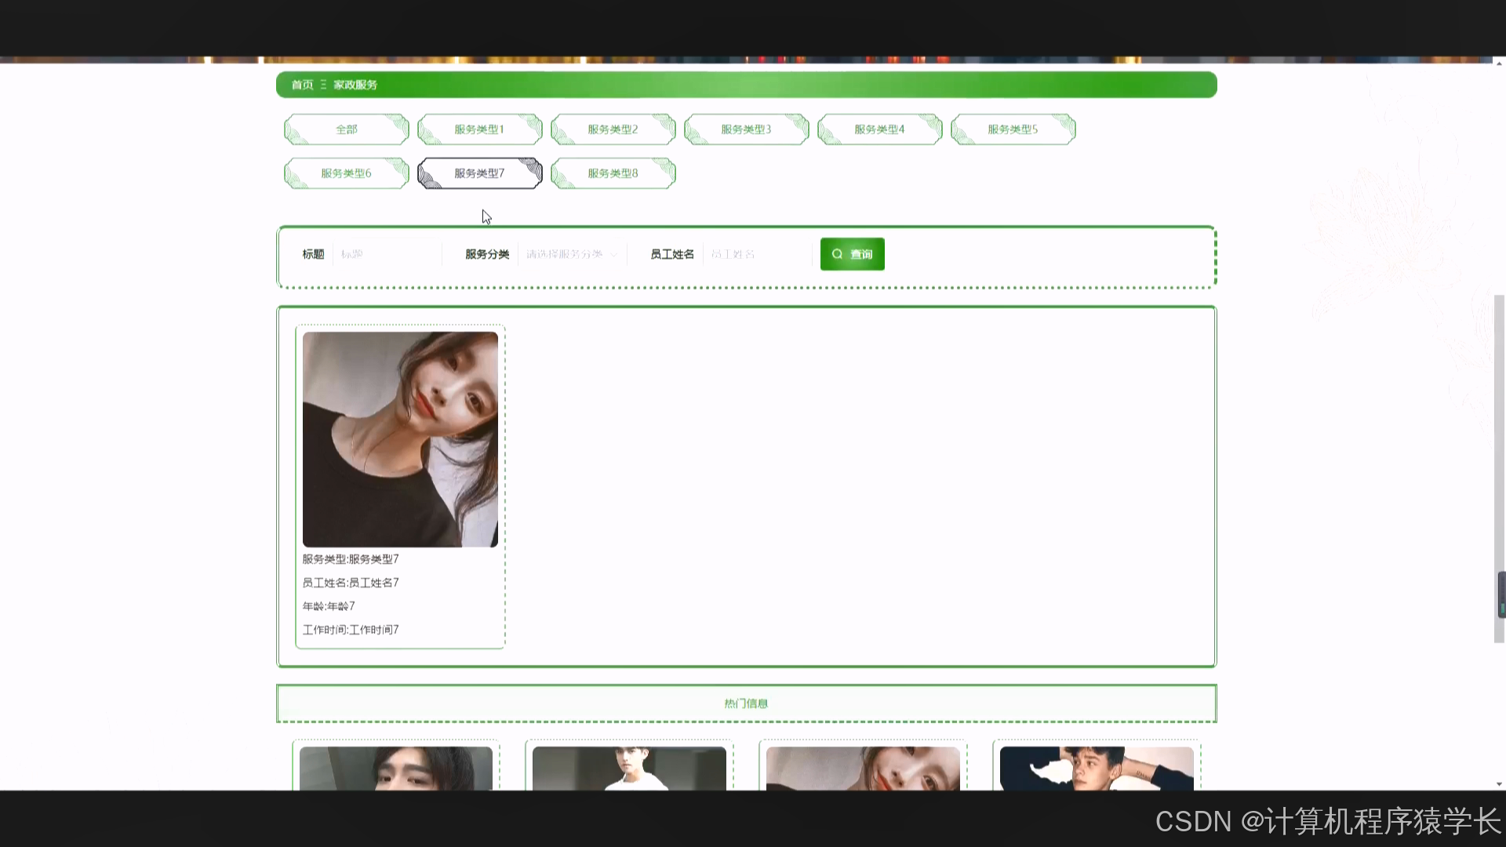The height and width of the screenshot is (847, 1506).
Task: Click the 标题 input field
Action: pos(386,254)
